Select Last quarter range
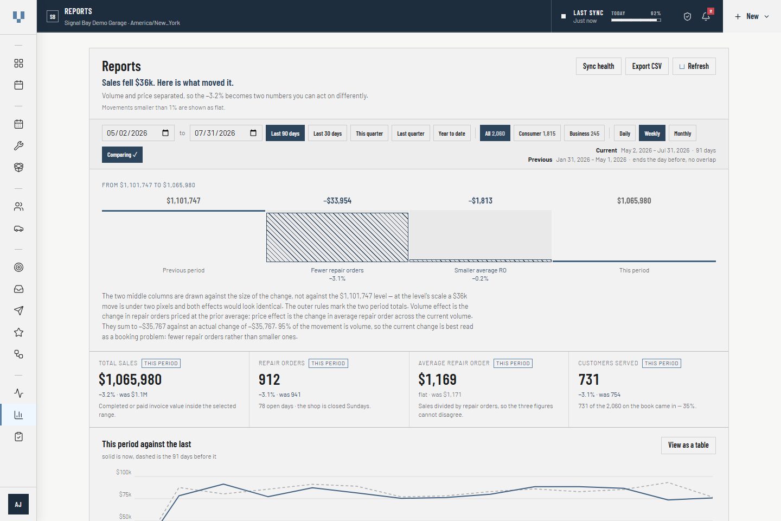Viewport: 781px width, 521px height. [411, 134]
